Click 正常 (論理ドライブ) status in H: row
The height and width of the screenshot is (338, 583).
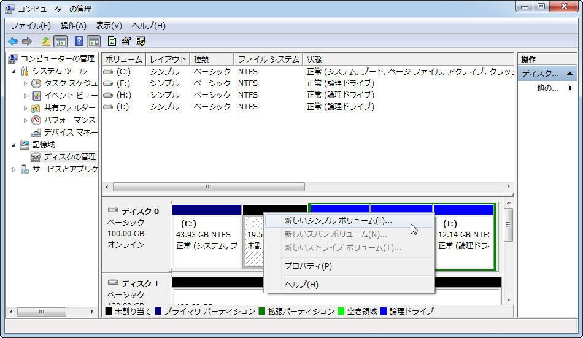(341, 95)
